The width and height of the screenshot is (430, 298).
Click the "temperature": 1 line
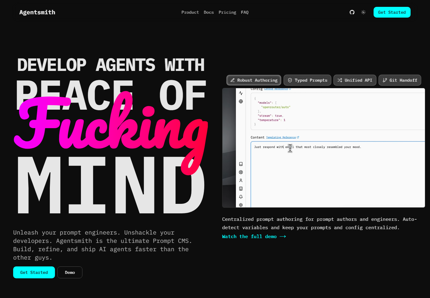pyautogui.click(x=271, y=120)
